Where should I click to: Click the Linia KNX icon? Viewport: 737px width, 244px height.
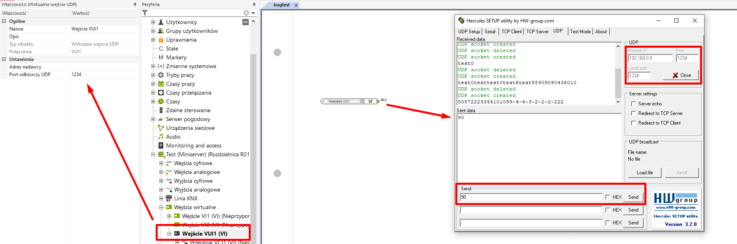(x=169, y=198)
